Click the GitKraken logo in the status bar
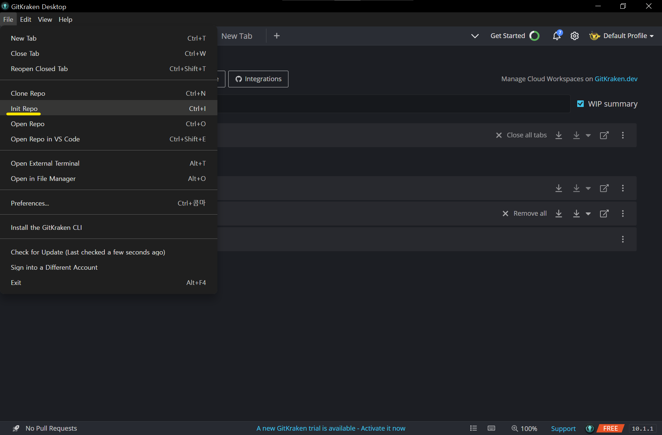 tap(590, 428)
